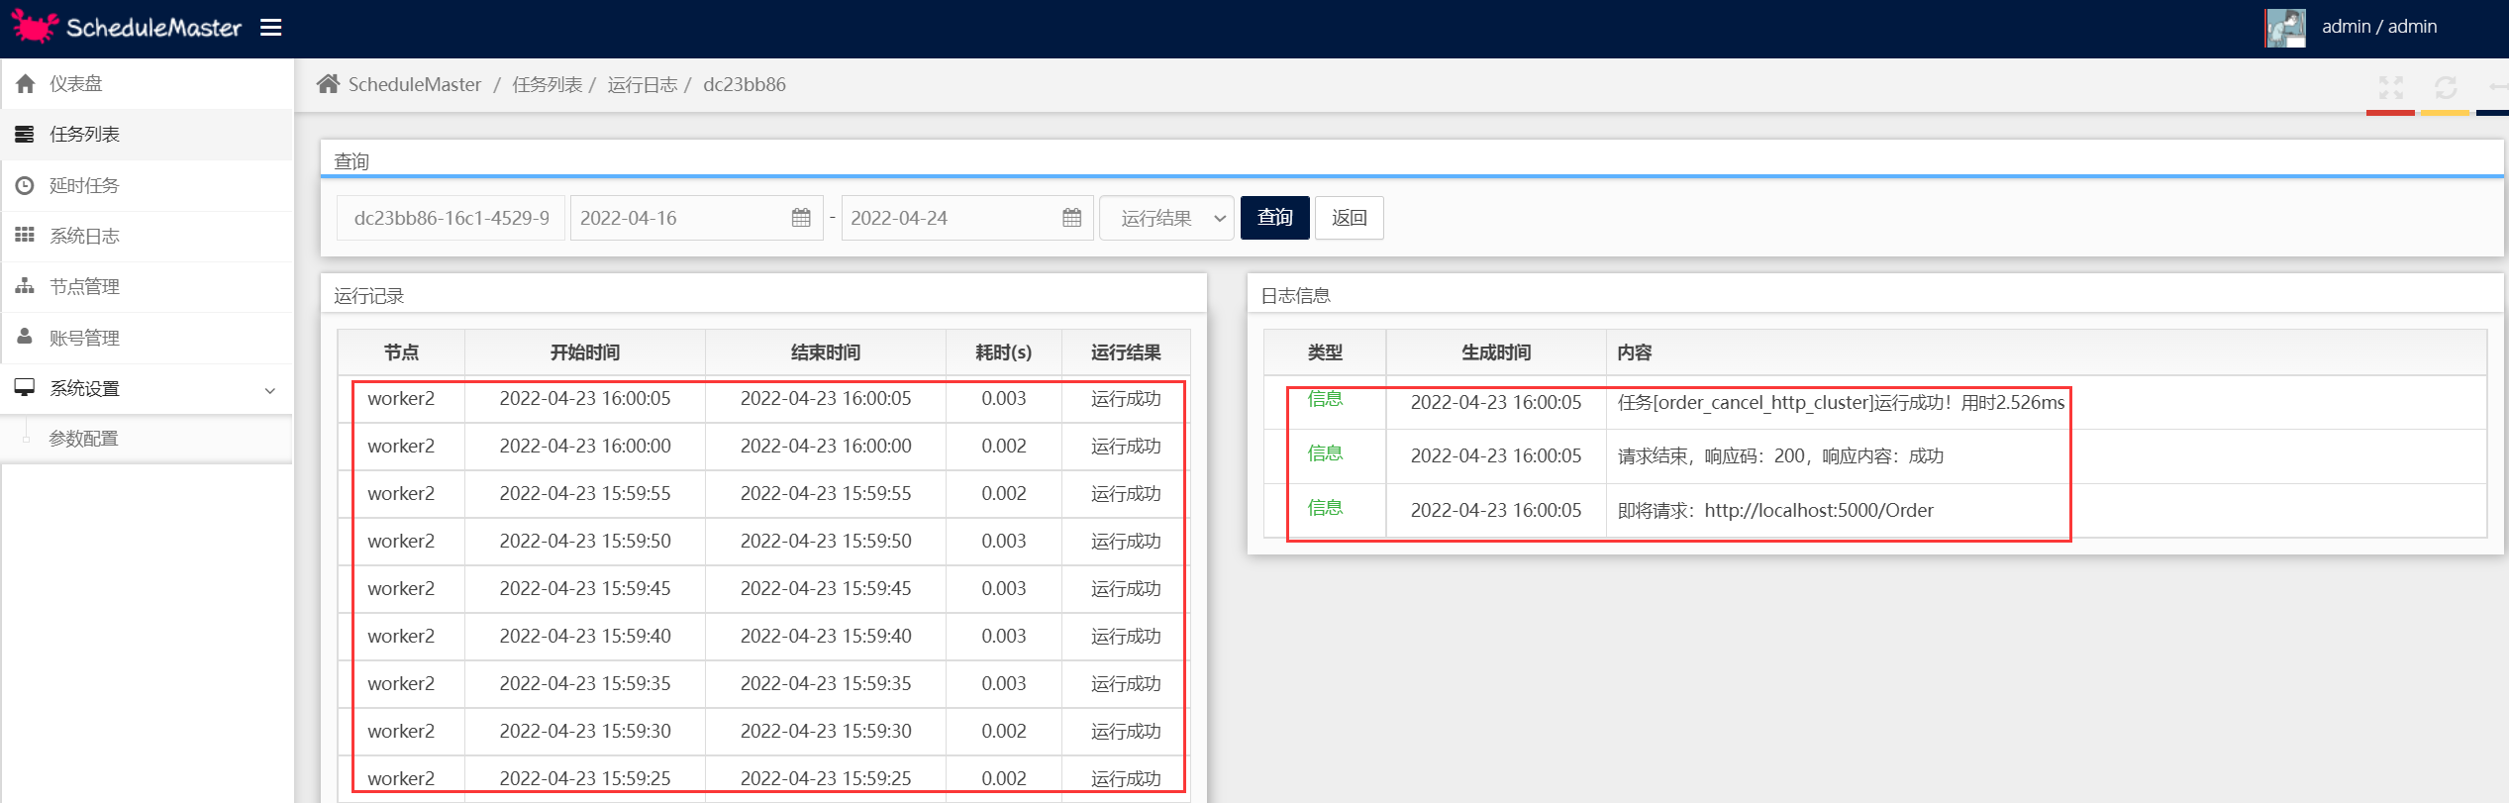2509x803 pixels.
Task: Click the 生成时间 log column header
Action: pyautogui.click(x=1496, y=352)
